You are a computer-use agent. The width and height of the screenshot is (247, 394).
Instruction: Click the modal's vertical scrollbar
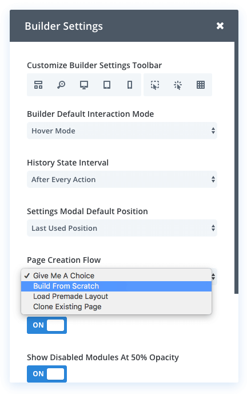(236, 168)
